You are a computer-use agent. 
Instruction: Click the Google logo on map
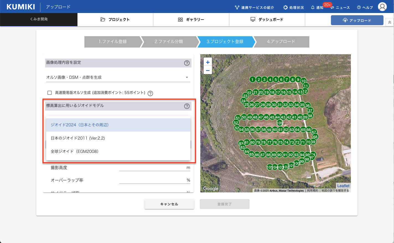click(211, 189)
